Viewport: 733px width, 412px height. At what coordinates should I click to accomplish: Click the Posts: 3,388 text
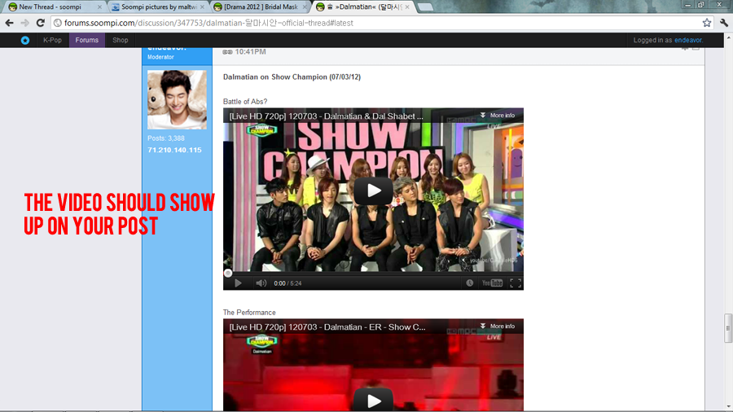166,138
